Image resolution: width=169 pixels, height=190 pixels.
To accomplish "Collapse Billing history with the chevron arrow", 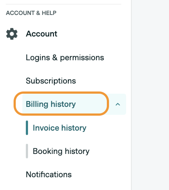I will 118,104.
